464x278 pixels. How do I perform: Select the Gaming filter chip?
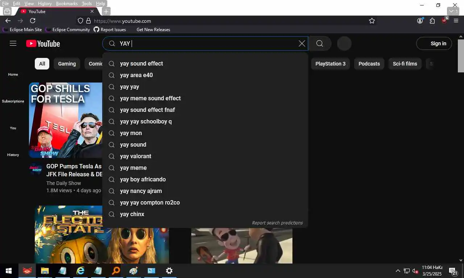pyautogui.click(x=67, y=64)
